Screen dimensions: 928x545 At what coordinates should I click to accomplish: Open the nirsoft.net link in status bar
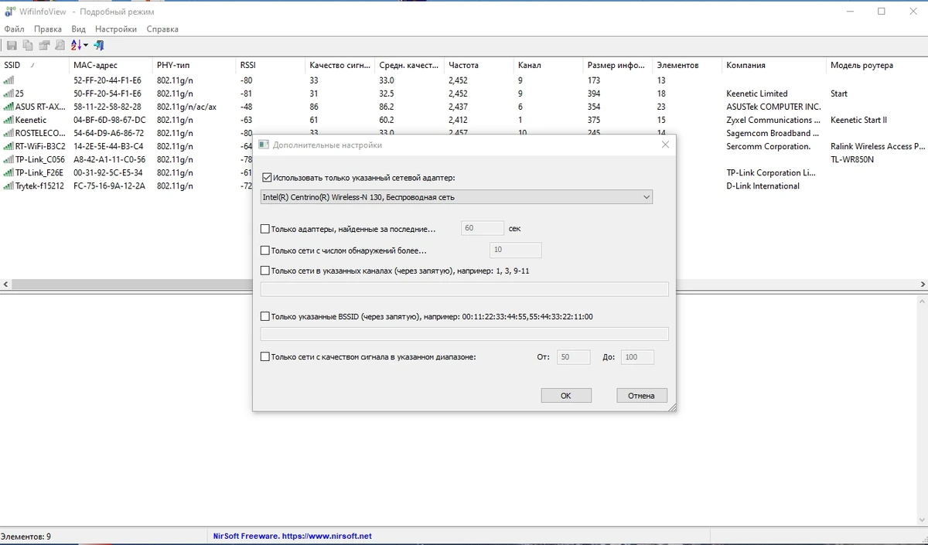click(327, 536)
